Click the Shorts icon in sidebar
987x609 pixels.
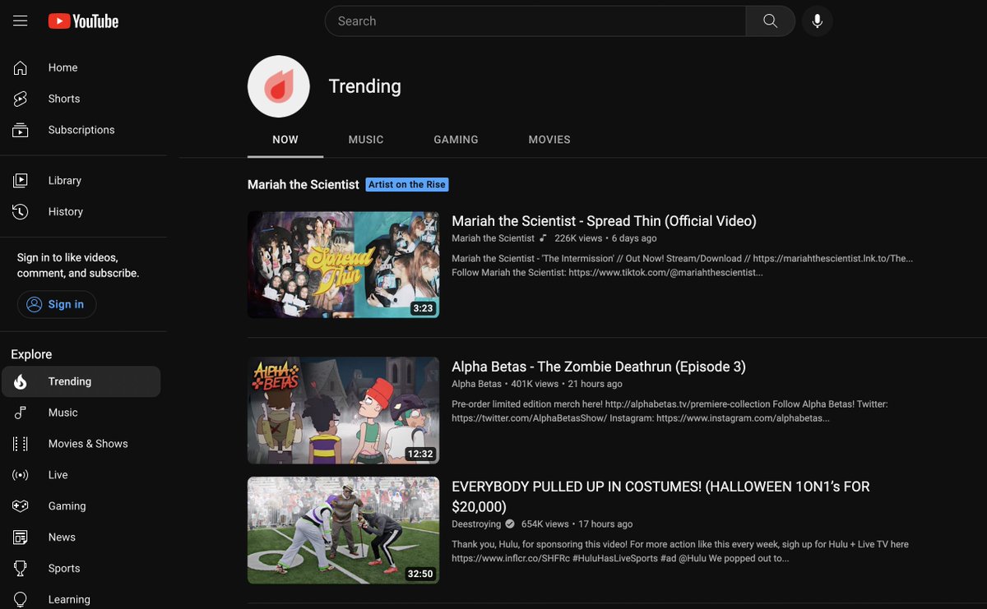[x=21, y=99]
